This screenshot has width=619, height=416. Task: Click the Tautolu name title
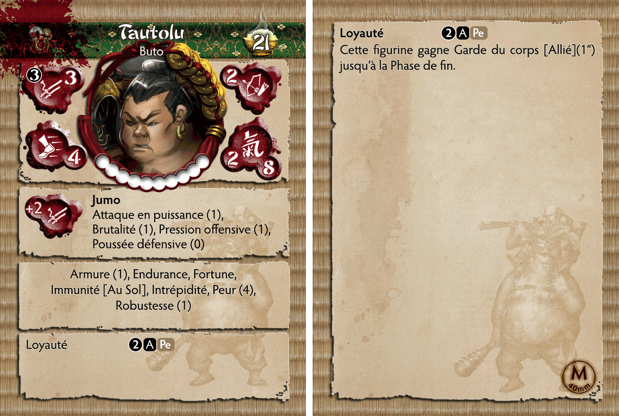click(152, 33)
